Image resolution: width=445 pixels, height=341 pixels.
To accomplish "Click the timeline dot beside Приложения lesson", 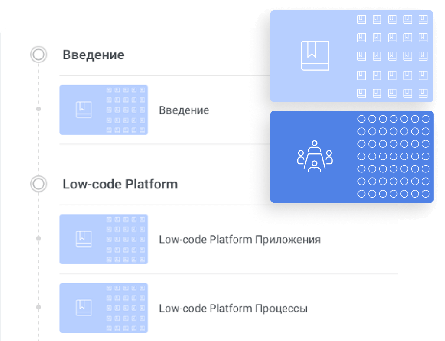I will click(39, 238).
